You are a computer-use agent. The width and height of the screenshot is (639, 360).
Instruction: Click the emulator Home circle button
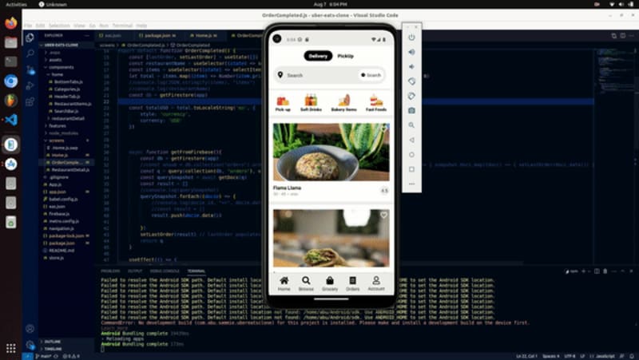point(411,154)
